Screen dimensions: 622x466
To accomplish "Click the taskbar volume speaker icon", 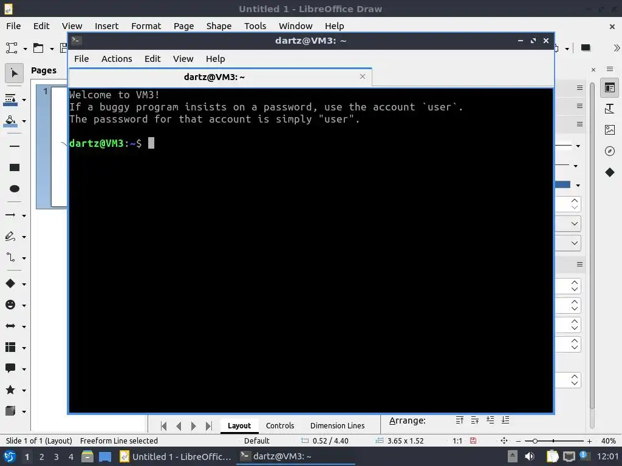I will 530,456.
